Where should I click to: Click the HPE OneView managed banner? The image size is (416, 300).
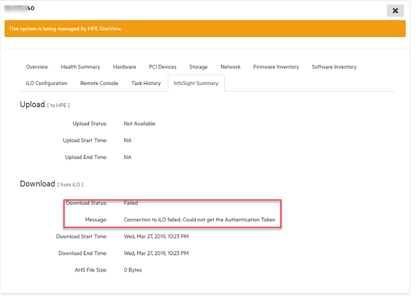pos(205,29)
